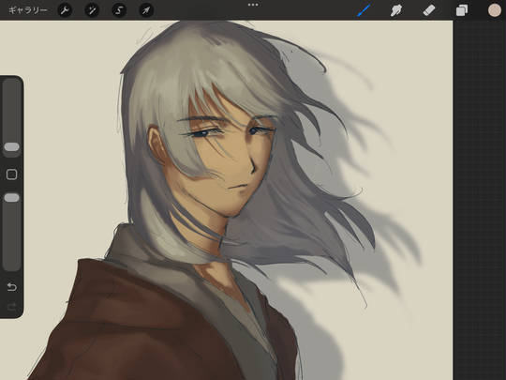Undo the last stroke with arrow
Image resolution: width=506 pixels, height=380 pixels.
coord(11,287)
